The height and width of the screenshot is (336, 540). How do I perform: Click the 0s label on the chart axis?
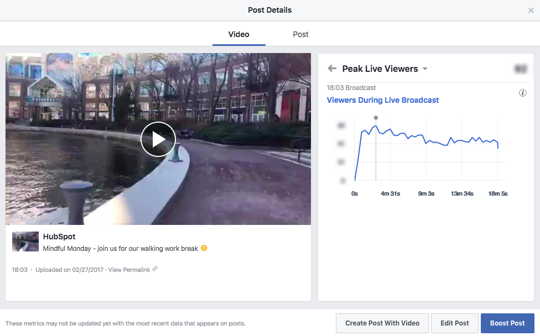(x=354, y=193)
